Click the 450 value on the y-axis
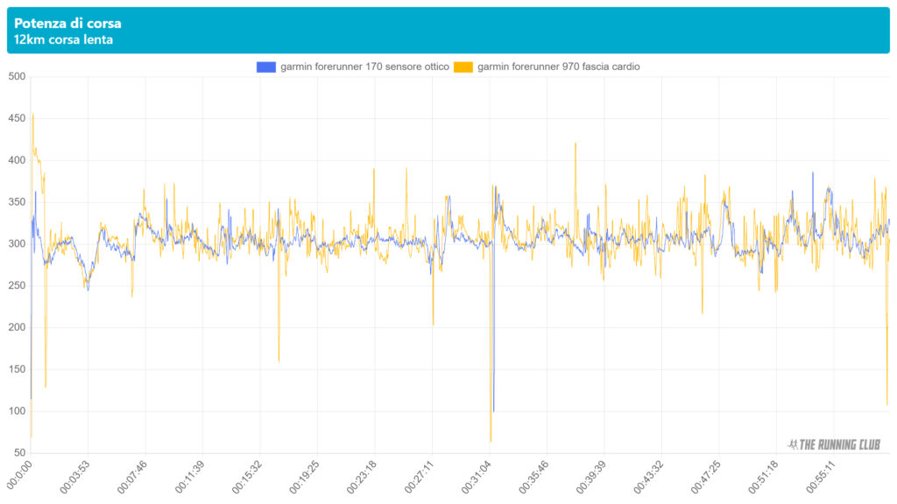This screenshot has width=897, height=504. tap(17, 118)
